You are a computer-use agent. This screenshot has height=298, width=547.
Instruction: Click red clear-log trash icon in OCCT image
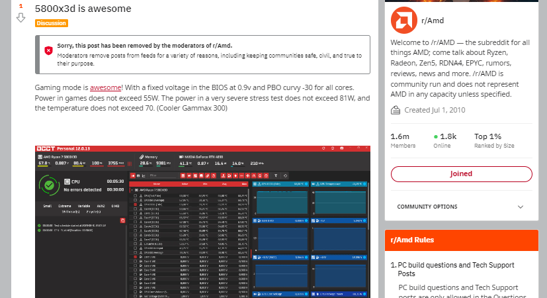tap(122, 221)
